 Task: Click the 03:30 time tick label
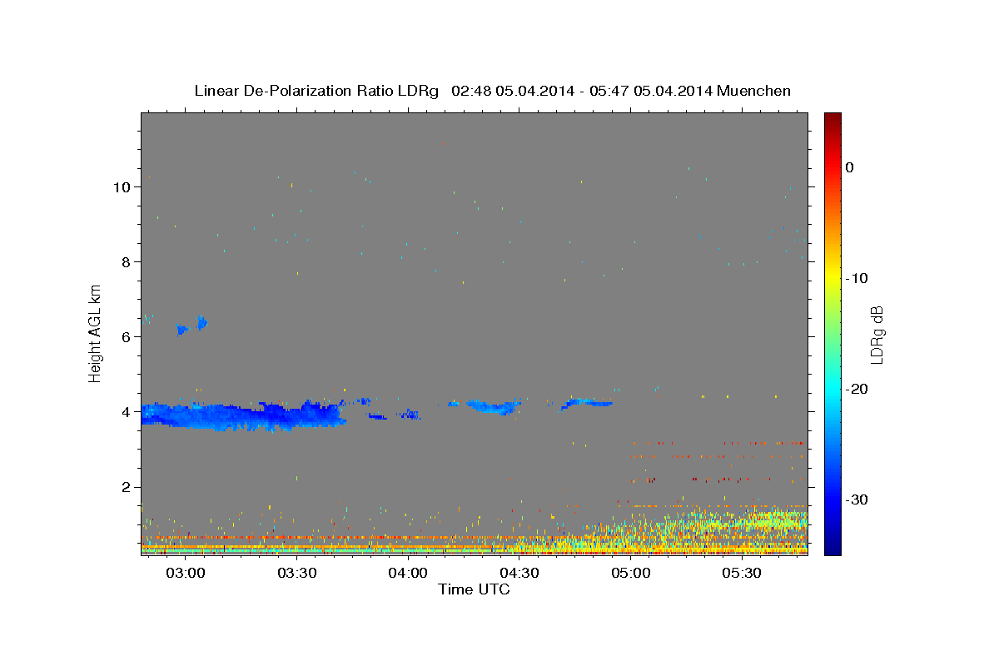(x=296, y=574)
